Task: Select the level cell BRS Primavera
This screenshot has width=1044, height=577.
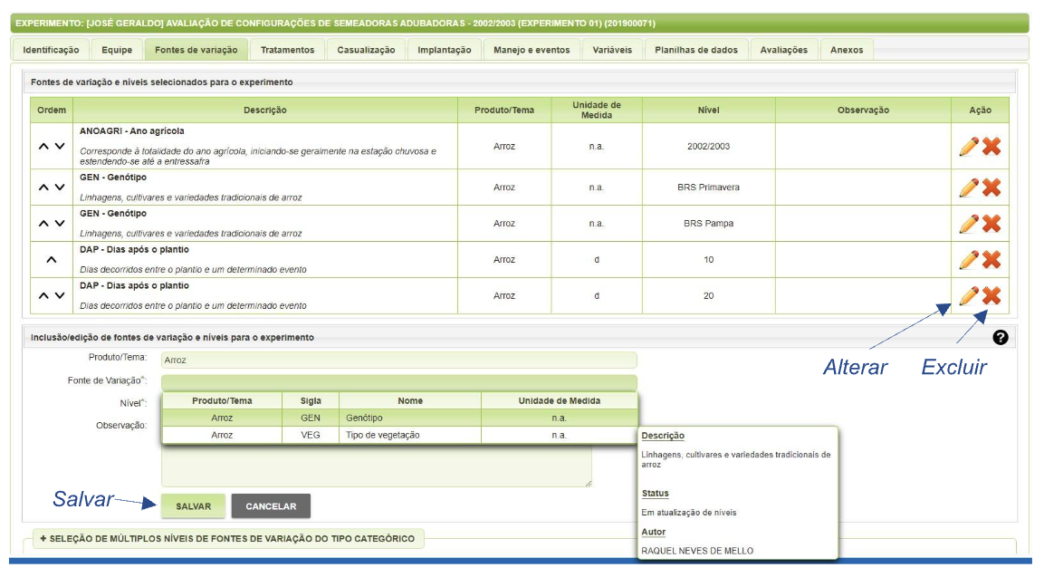Action: click(708, 188)
